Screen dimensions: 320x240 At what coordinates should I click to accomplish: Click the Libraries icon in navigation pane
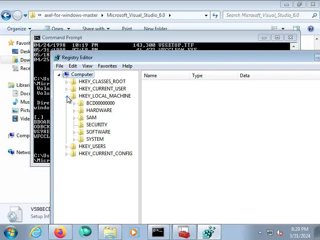(11, 85)
